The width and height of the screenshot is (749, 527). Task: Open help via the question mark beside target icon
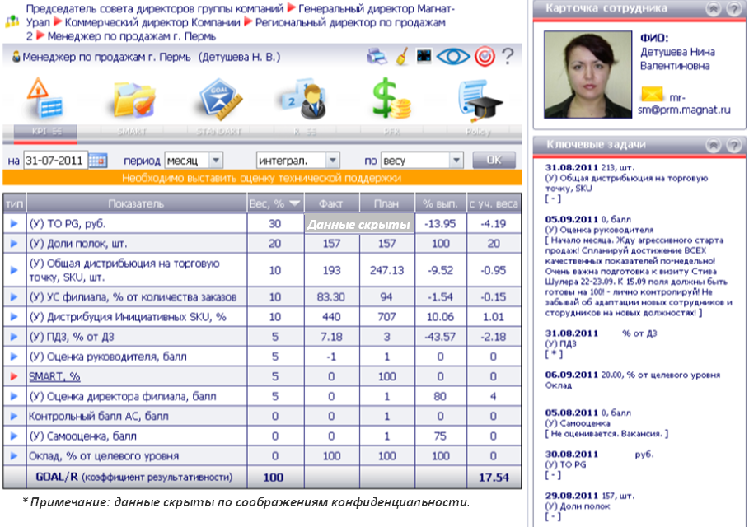[x=508, y=56]
